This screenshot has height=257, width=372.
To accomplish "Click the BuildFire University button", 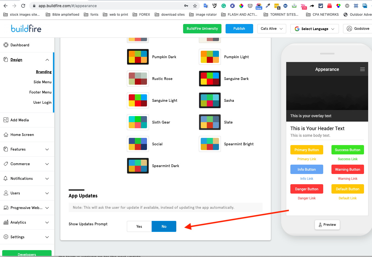I will click(202, 29).
